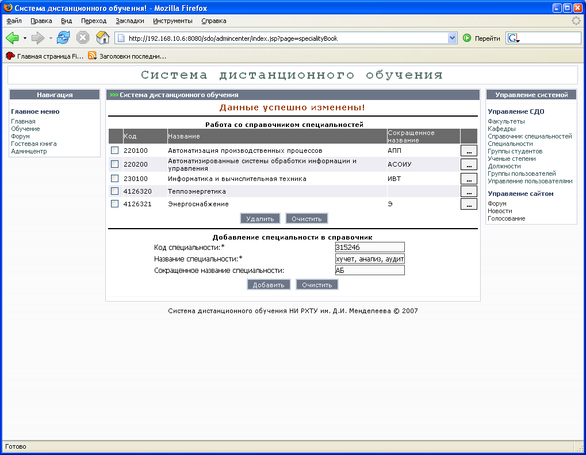Click the Удалить button
Image resolution: width=586 pixels, height=455 pixels.
[260, 219]
